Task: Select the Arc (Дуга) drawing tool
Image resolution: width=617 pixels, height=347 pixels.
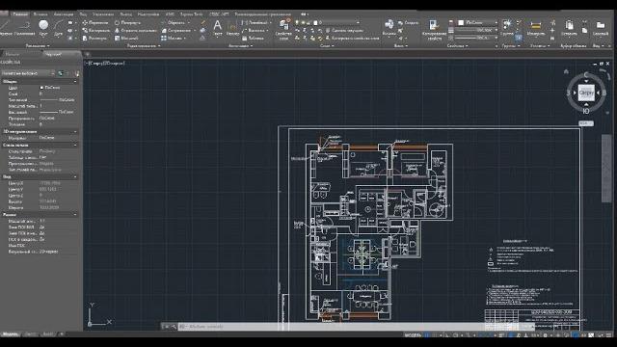Action: click(x=58, y=27)
